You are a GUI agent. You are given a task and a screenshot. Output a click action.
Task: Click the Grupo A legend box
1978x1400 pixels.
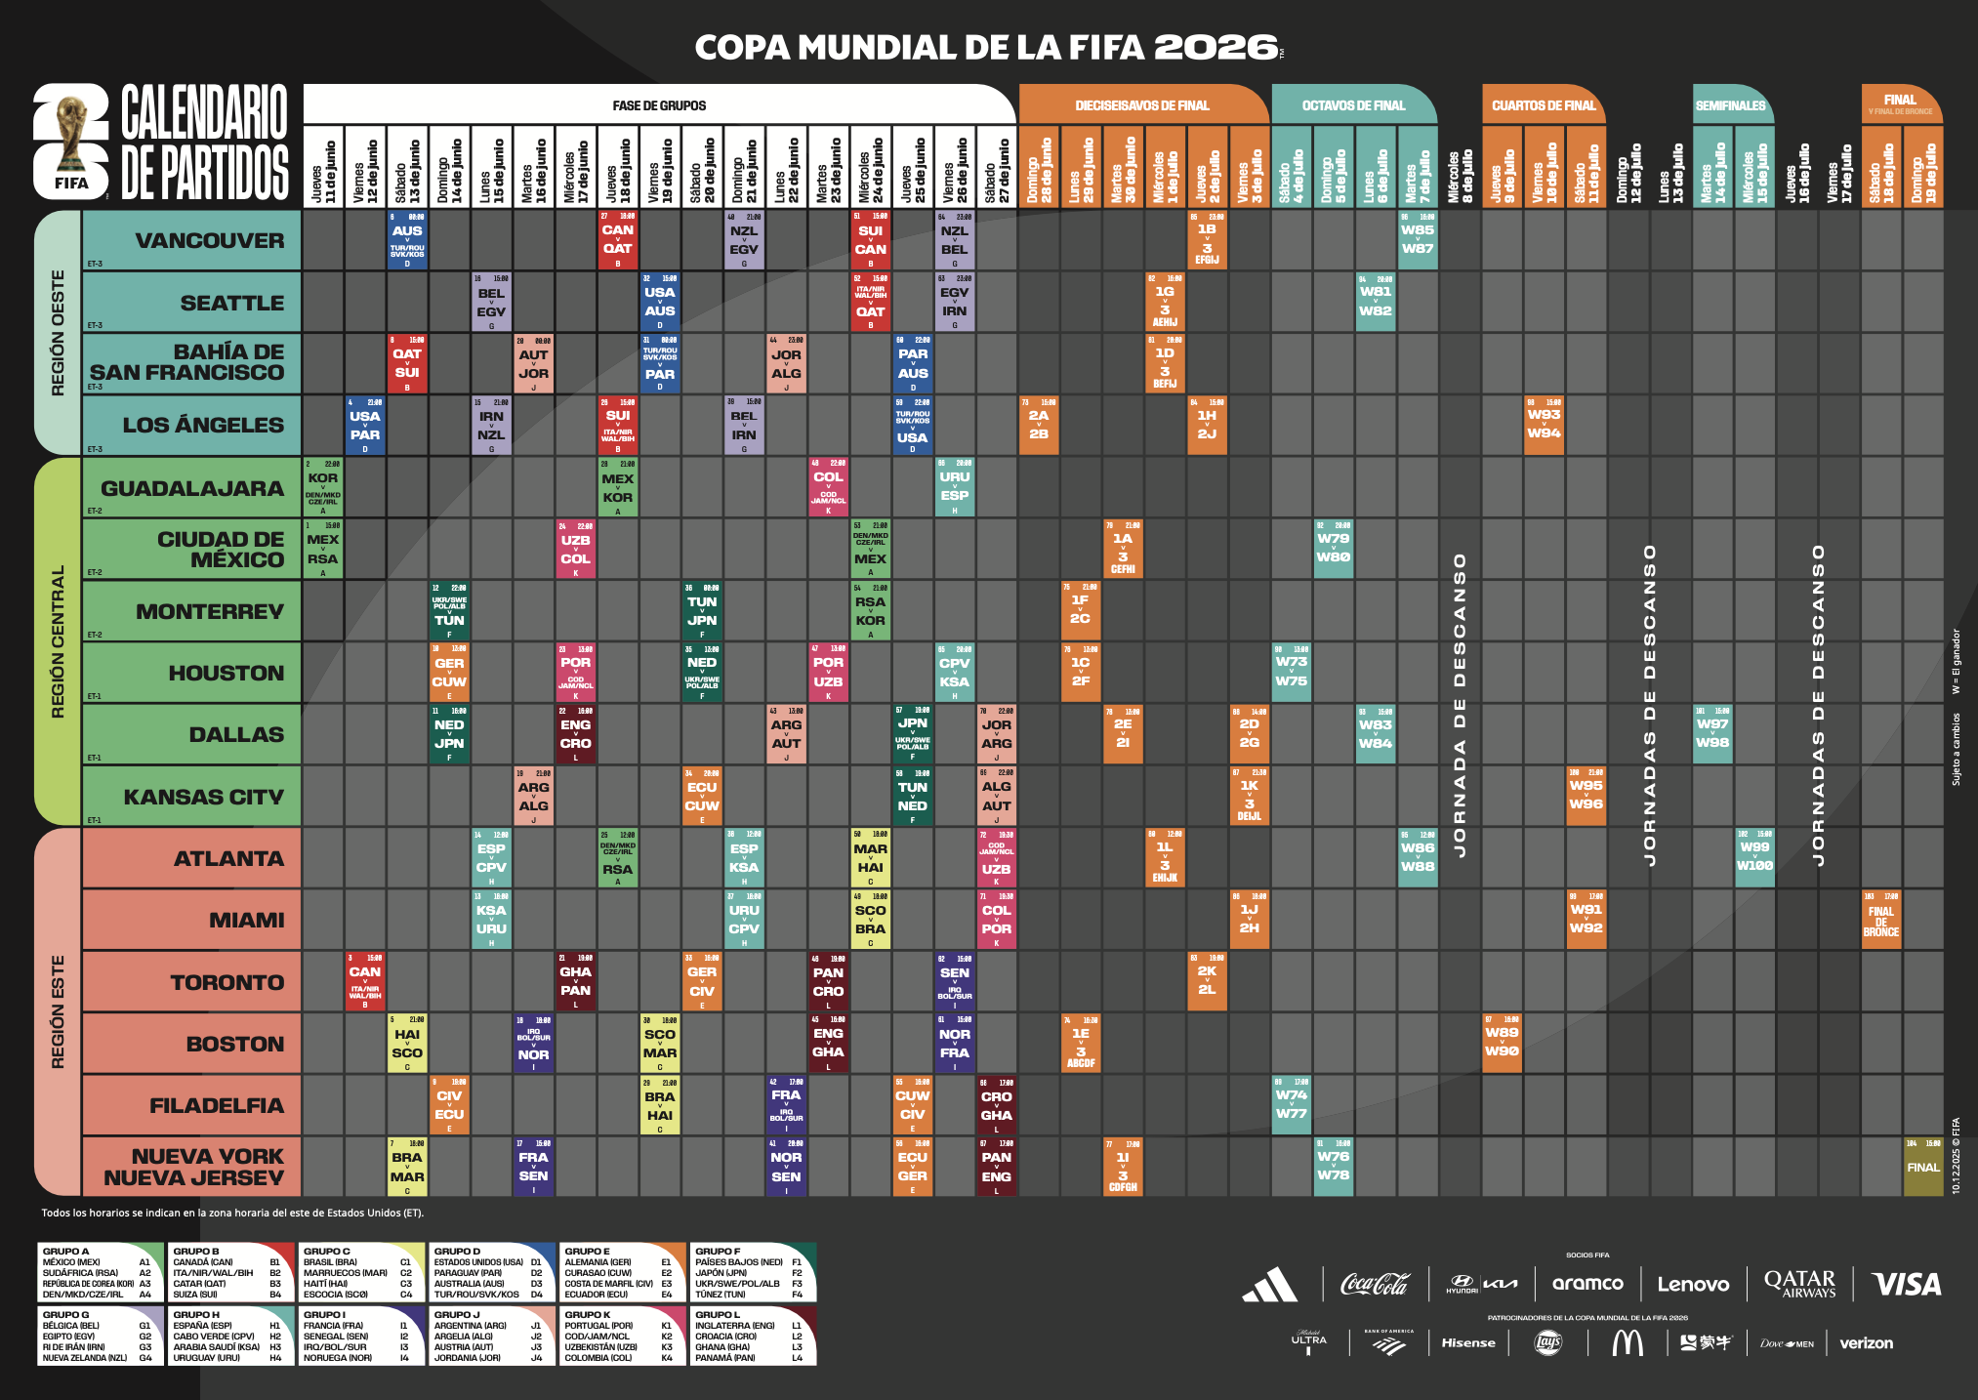[x=102, y=1272]
